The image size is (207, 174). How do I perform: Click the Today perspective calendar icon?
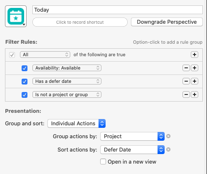point(16,16)
